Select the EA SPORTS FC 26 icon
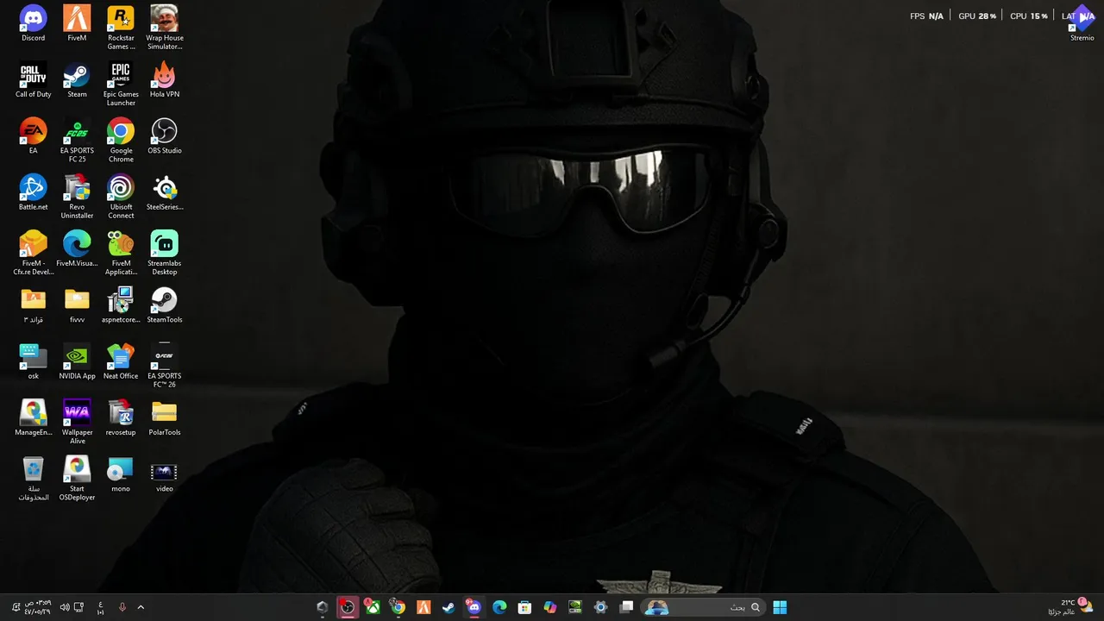This screenshot has height=621, width=1104. [x=164, y=367]
